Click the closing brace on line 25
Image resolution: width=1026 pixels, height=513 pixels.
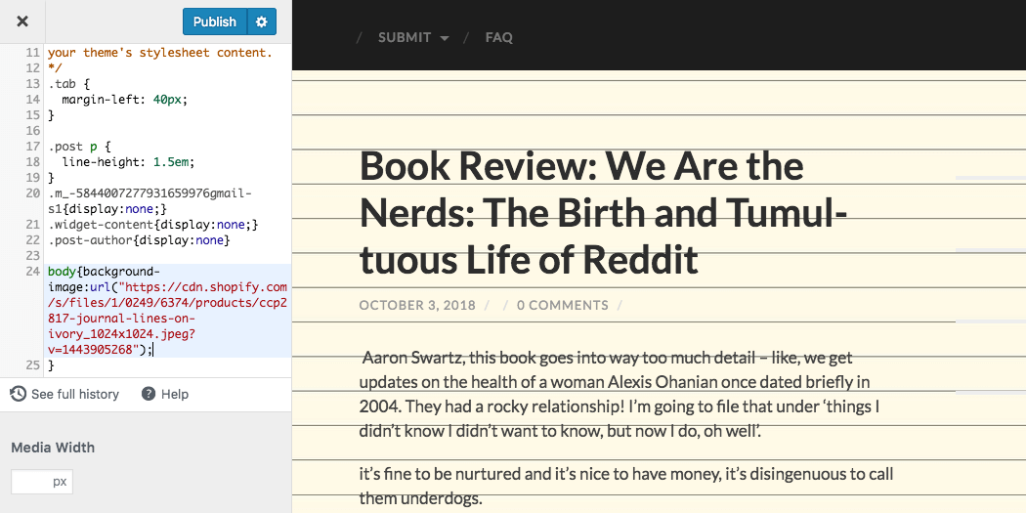51,365
